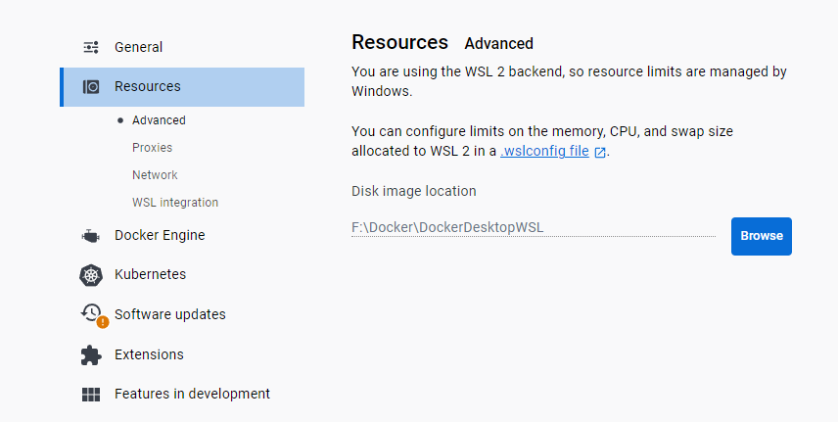838x422 pixels.
Task: Open the Kubernetes settings page
Action: tap(150, 274)
